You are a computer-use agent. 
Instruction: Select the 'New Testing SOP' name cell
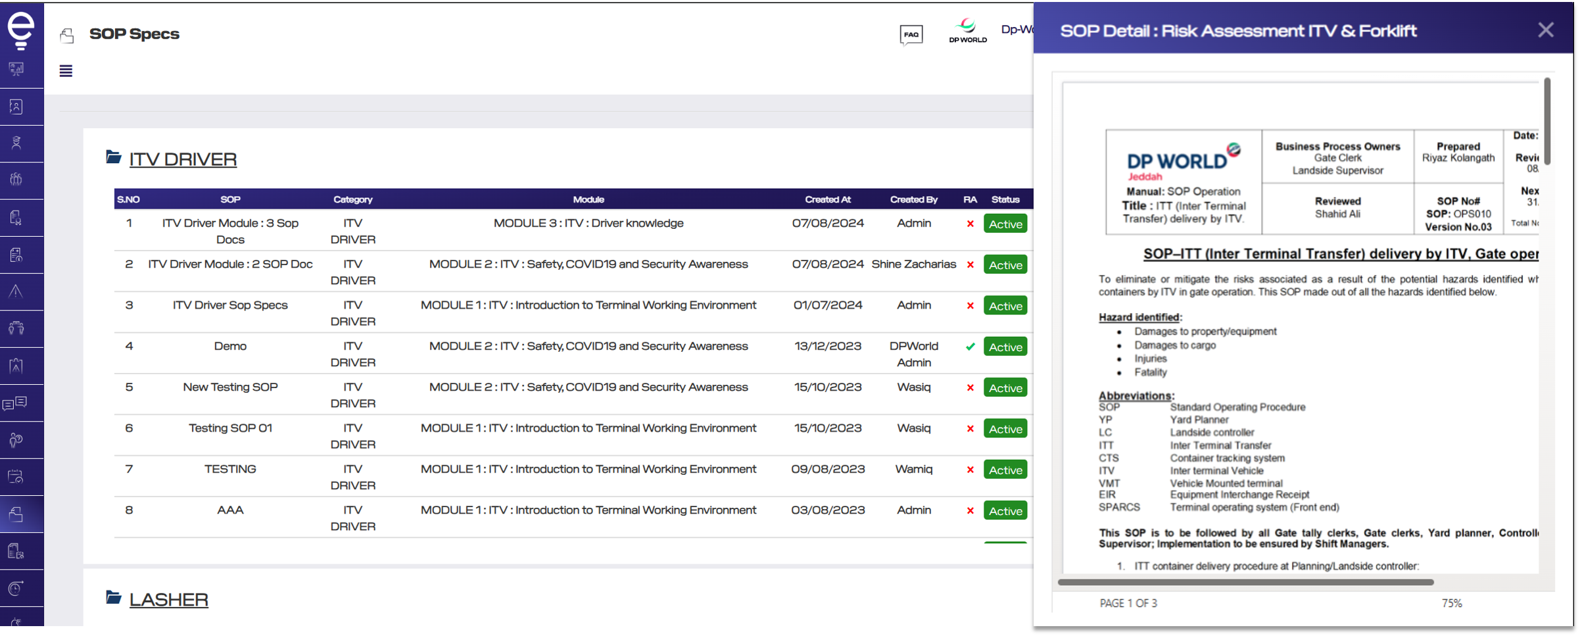tap(230, 387)
